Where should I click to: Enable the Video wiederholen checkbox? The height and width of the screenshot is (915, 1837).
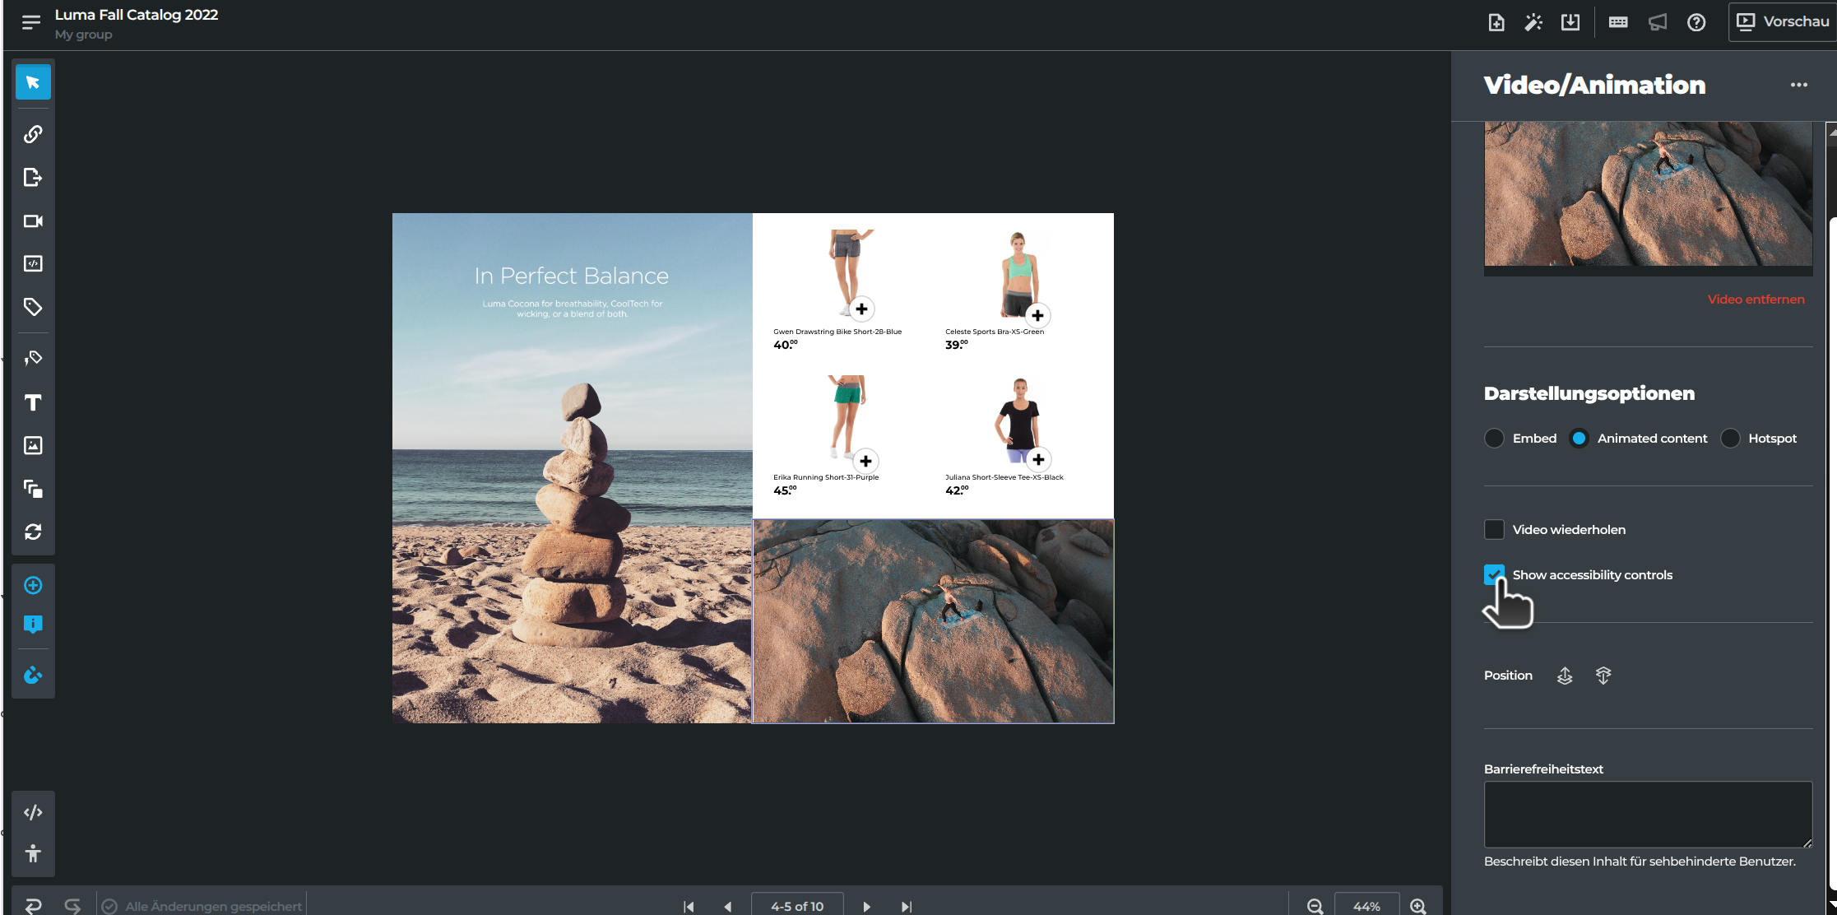coord(1494,529)
